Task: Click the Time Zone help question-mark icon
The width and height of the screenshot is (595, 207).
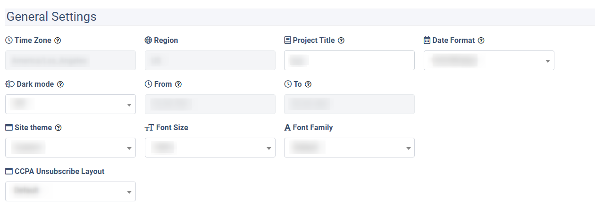Action: 58,41
